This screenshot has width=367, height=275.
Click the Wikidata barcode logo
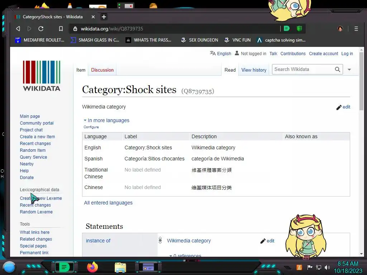click(x=42, y=76)
